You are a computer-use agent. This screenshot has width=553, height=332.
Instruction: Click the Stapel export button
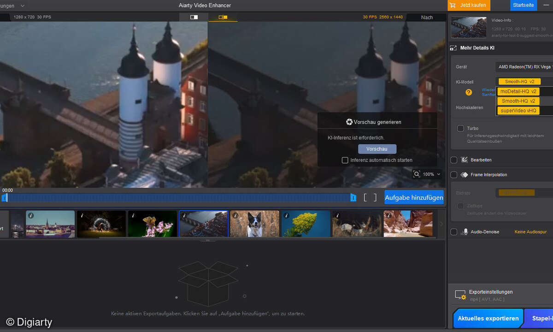[x=539, y=319]
